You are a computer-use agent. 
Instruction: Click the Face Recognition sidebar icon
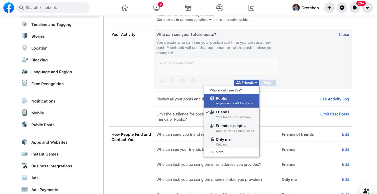click(x=25, y=84)
